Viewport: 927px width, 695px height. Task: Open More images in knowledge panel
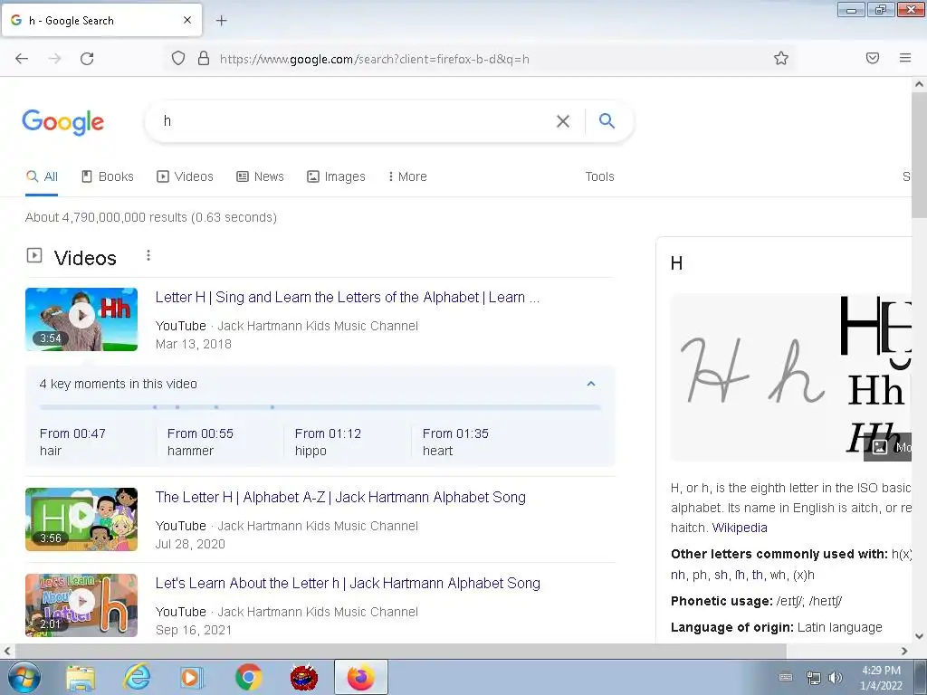(889, 447)
